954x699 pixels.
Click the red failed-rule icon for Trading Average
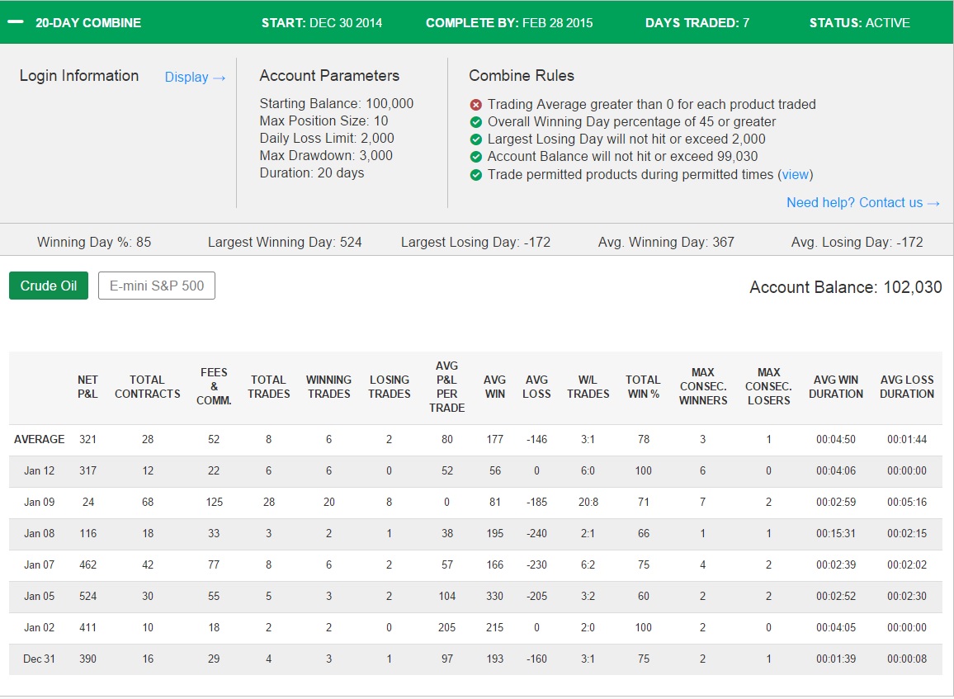(476, 105)
